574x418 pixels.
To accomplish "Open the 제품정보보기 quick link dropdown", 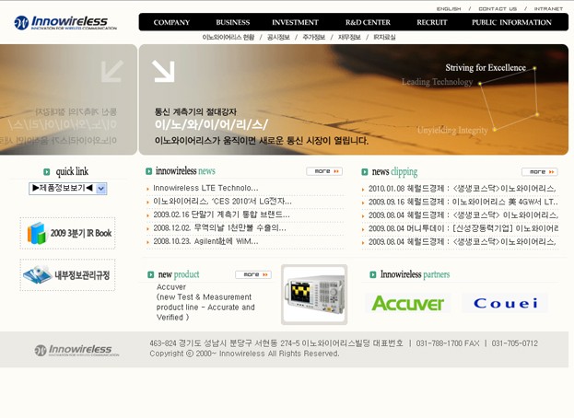I will coord(68,189).
